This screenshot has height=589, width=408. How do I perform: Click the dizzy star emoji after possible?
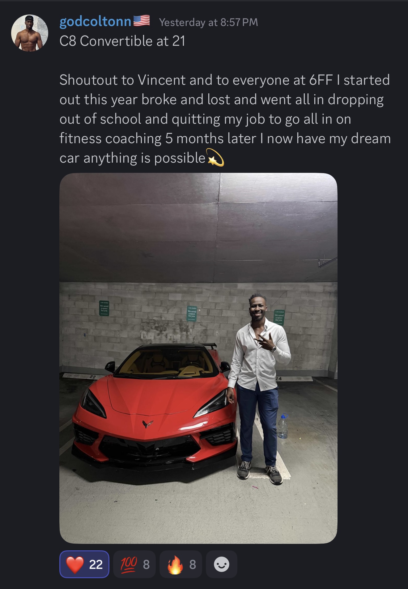215,158
